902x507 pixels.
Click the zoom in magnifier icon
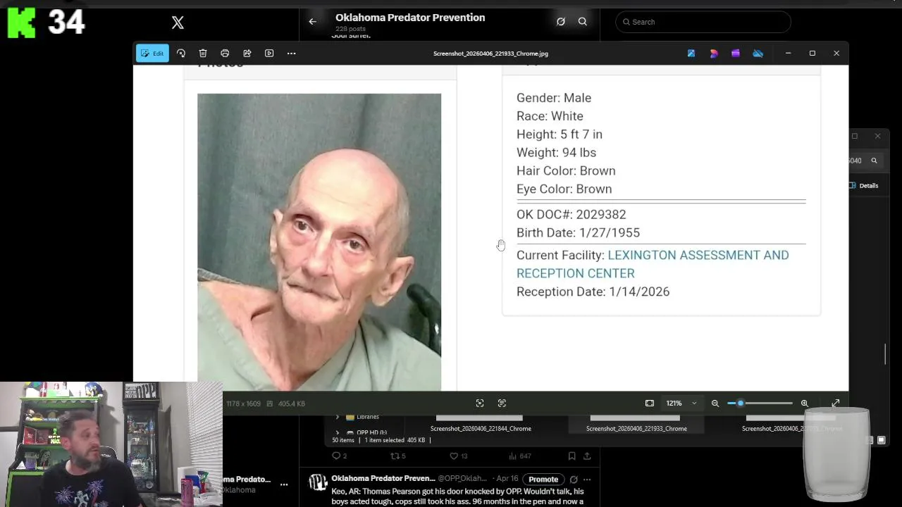pyautogui.click(x=804, y=403)
